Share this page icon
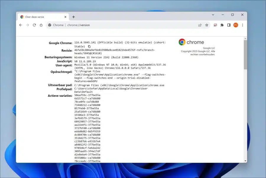Viewport: 266px width, 178px height. click(x=200, y=25)
